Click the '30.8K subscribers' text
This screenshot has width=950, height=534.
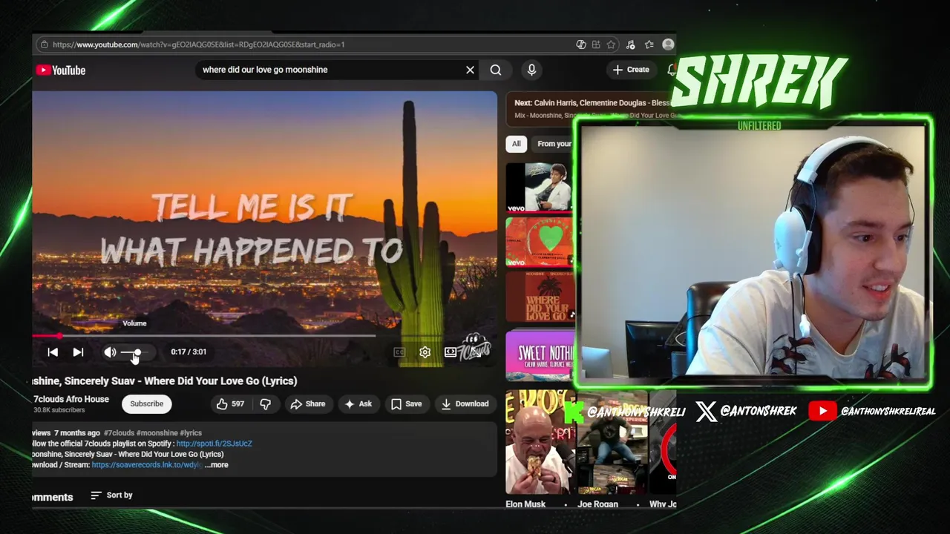59,410
